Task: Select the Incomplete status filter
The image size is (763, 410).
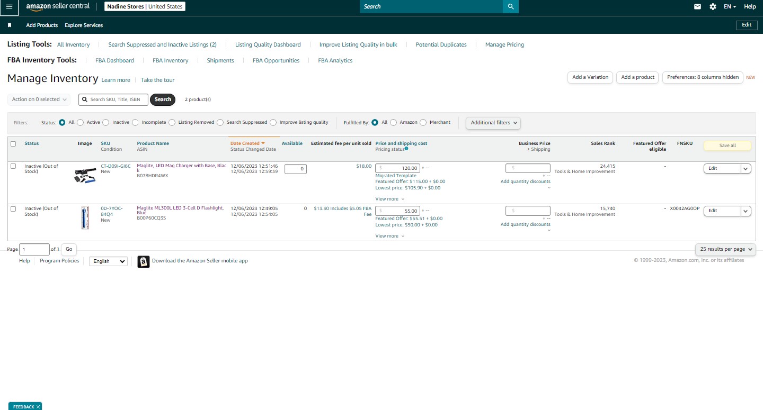Action: [x=135, y=122]
